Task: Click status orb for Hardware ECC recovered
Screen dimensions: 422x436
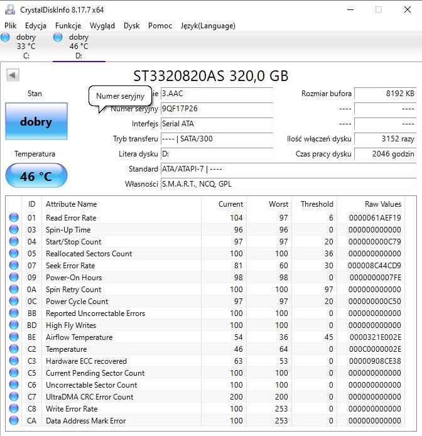Action: tap(14, 361)
